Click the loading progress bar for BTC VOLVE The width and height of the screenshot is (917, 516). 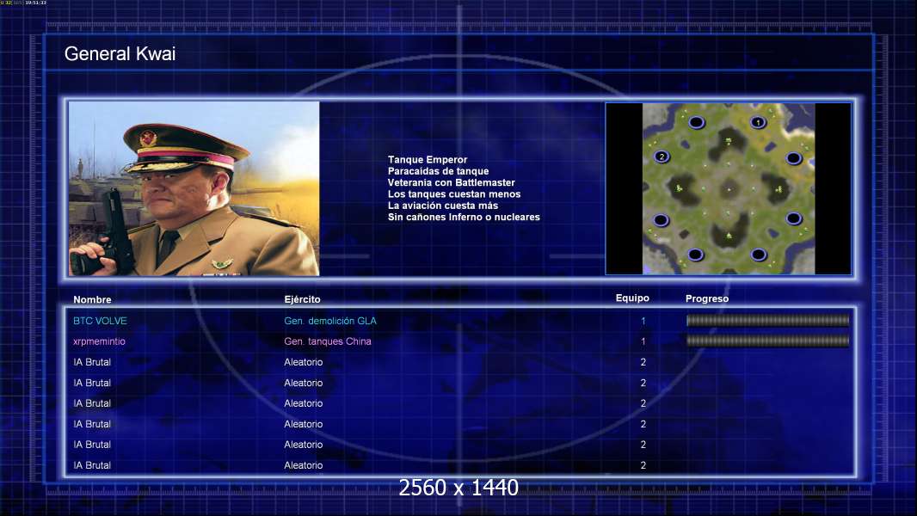[767, 320]
